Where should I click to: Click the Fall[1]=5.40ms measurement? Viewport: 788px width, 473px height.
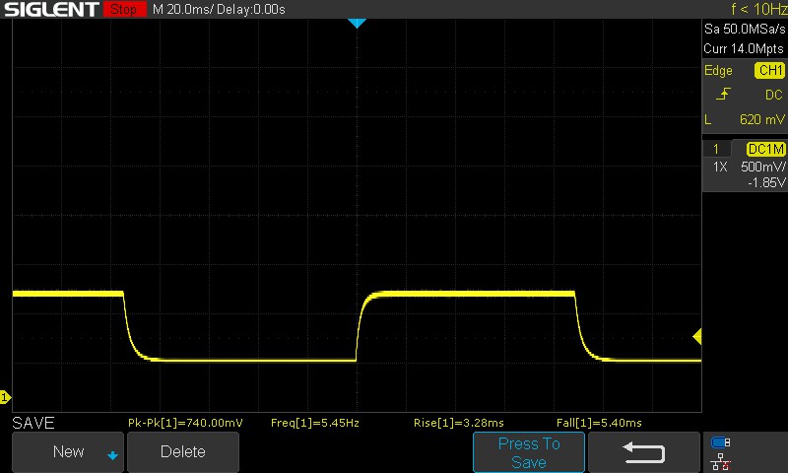(599, 423)
